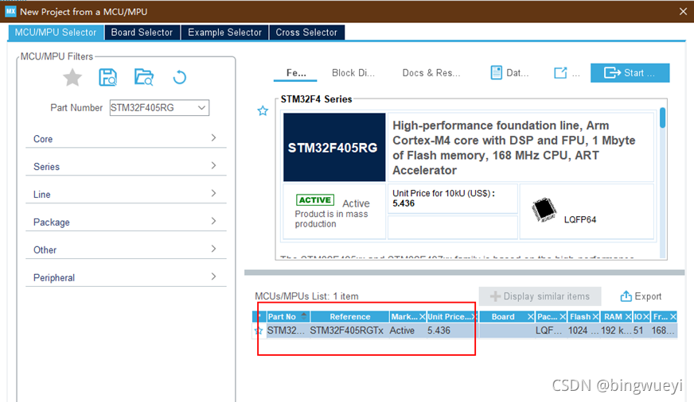Switch to Example Selector tab
Image resolution: width=694 pixels, height=402 pixels.
click(x=225, y=33)
